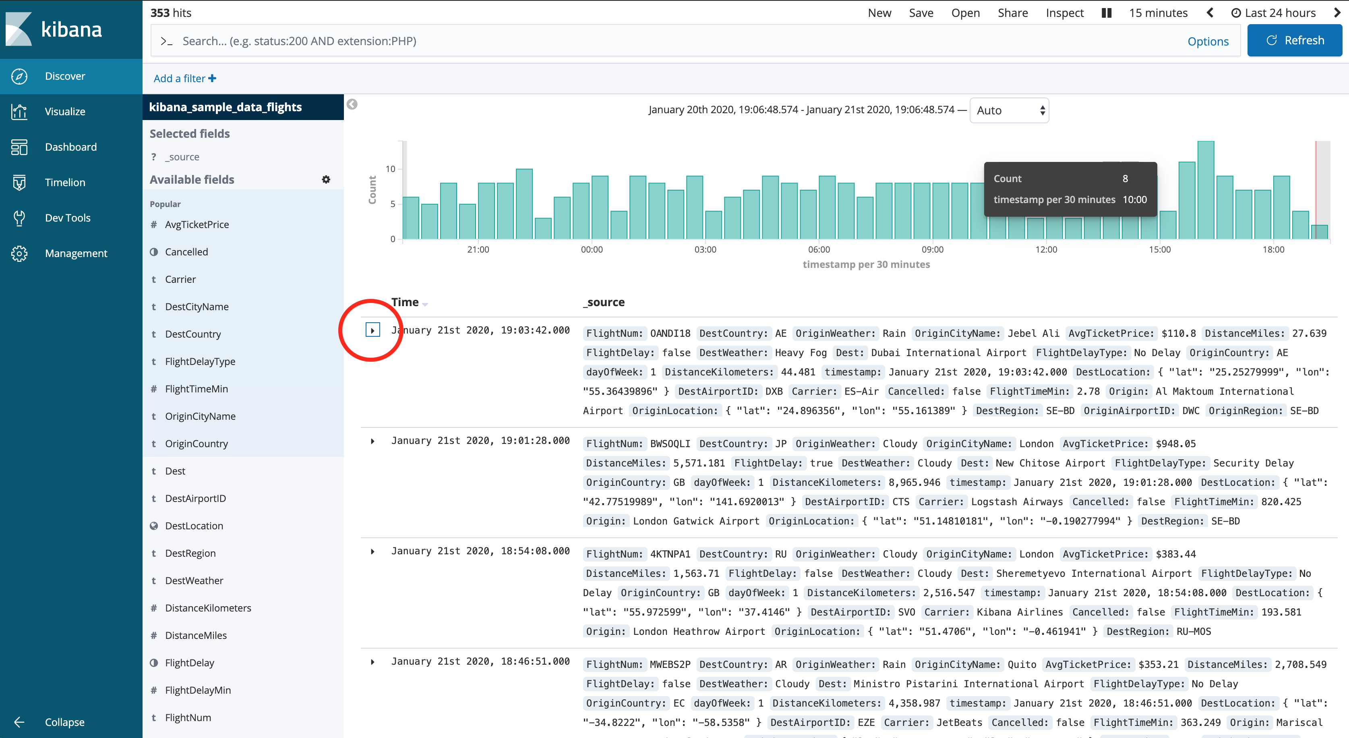Expand the 18:46:51.000 document row
Screen dimensions: 1349x738
[372, 662]
